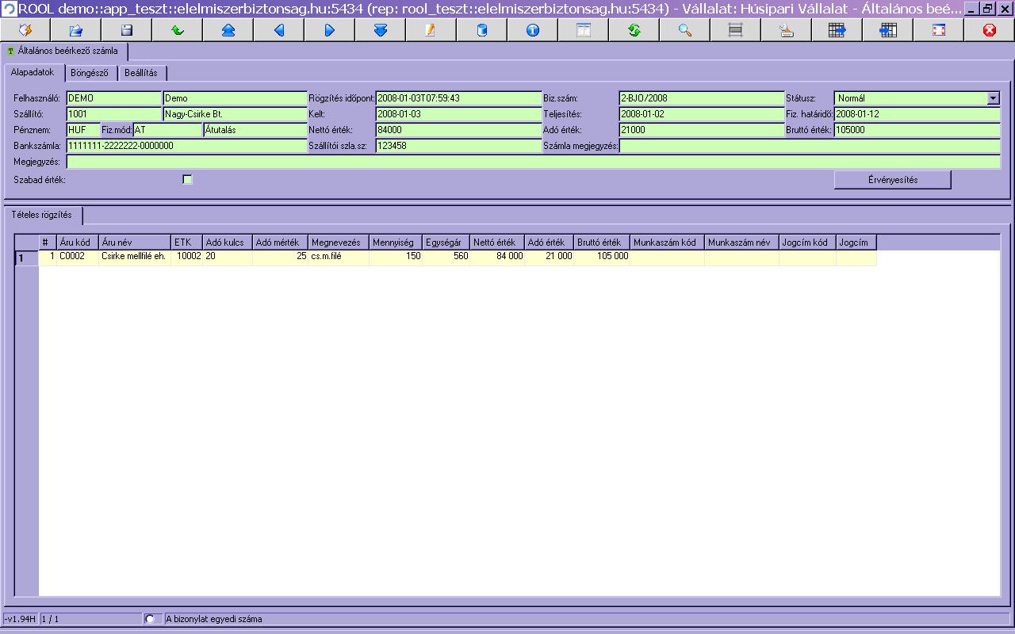This screenshot has height=634, width=1015.
Task: Open the Státusz dropdown showing Normál
Action: tap(993, 98)
